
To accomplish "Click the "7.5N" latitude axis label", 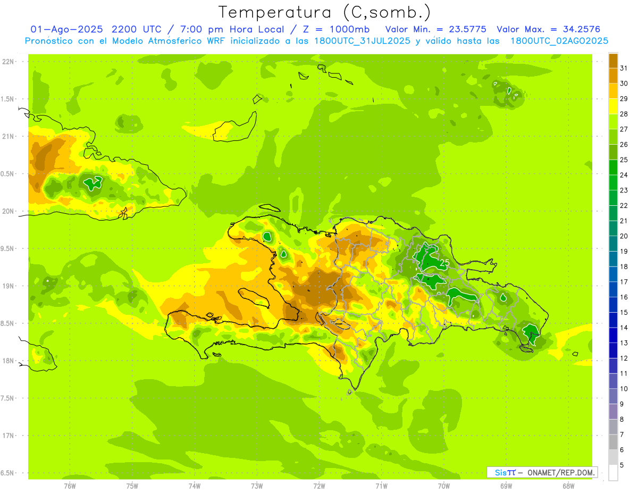I will click(x=7, y=398).
